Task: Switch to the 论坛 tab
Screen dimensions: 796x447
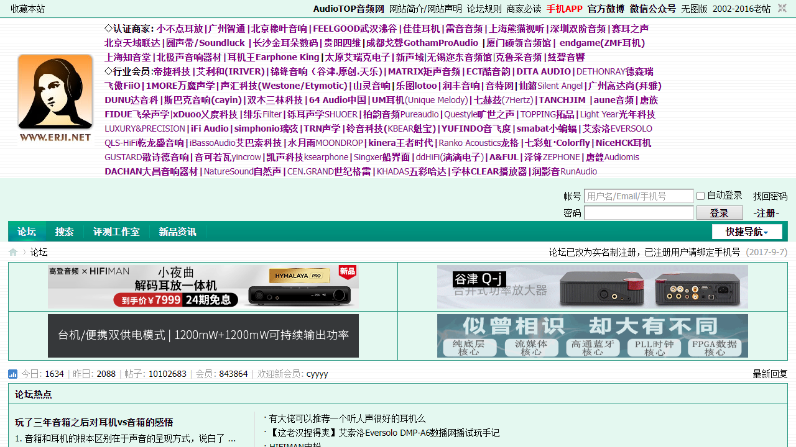Action: [x=27, y=232]
